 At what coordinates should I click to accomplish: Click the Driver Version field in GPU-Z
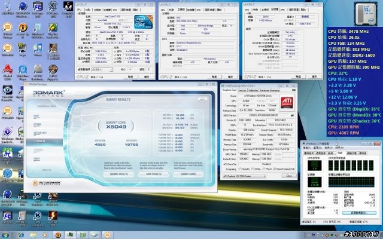coord(266,149)
